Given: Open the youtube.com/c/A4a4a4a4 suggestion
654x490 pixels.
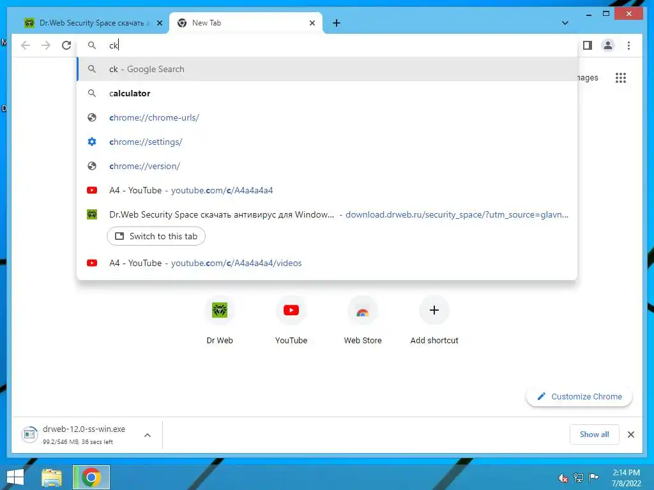Looking at the screenshot, I should 327,190.
